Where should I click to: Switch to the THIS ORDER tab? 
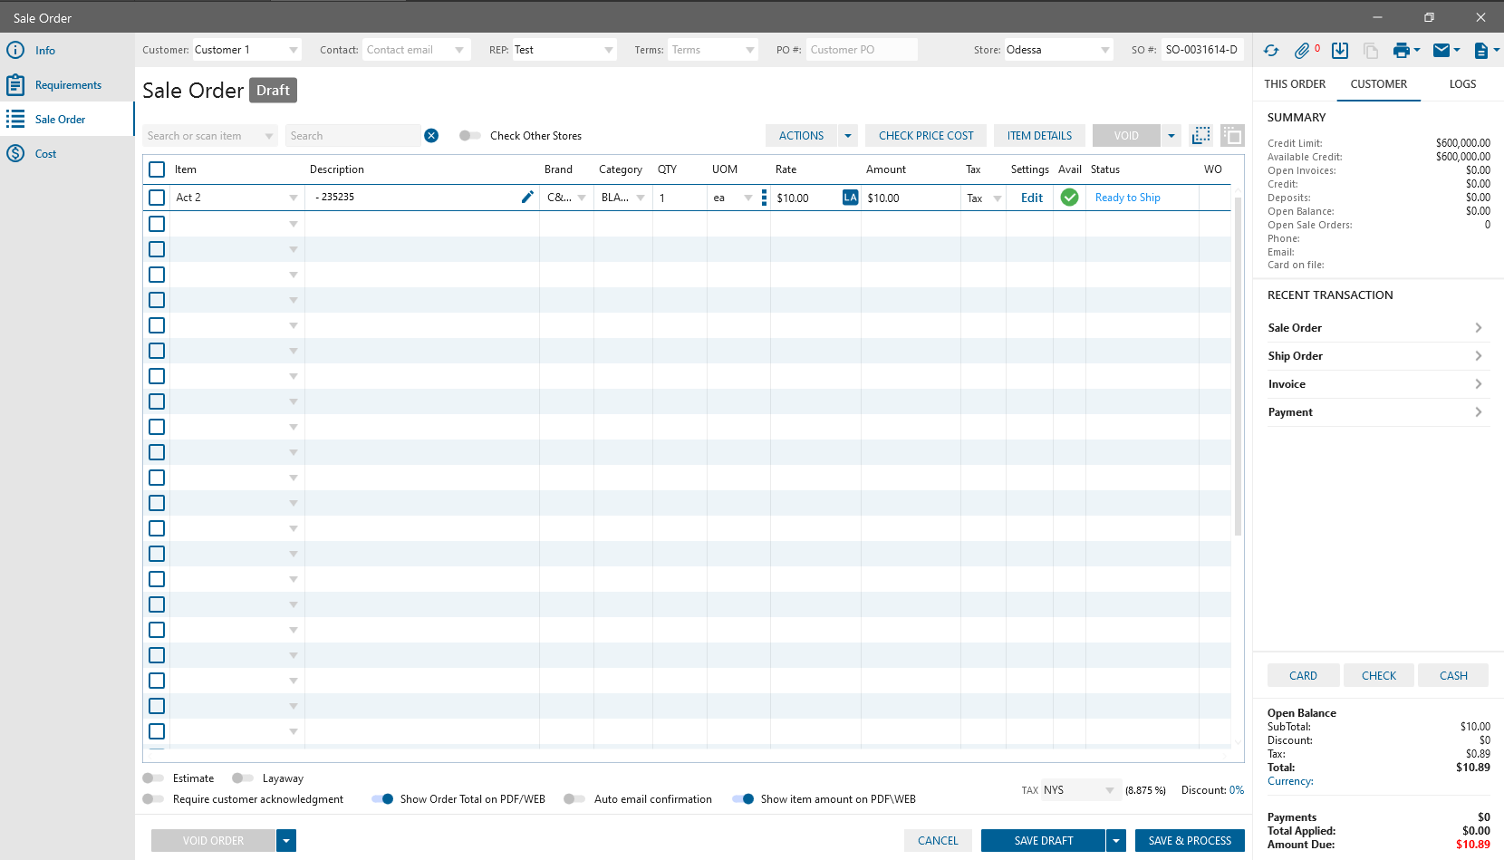point(1295,84)
